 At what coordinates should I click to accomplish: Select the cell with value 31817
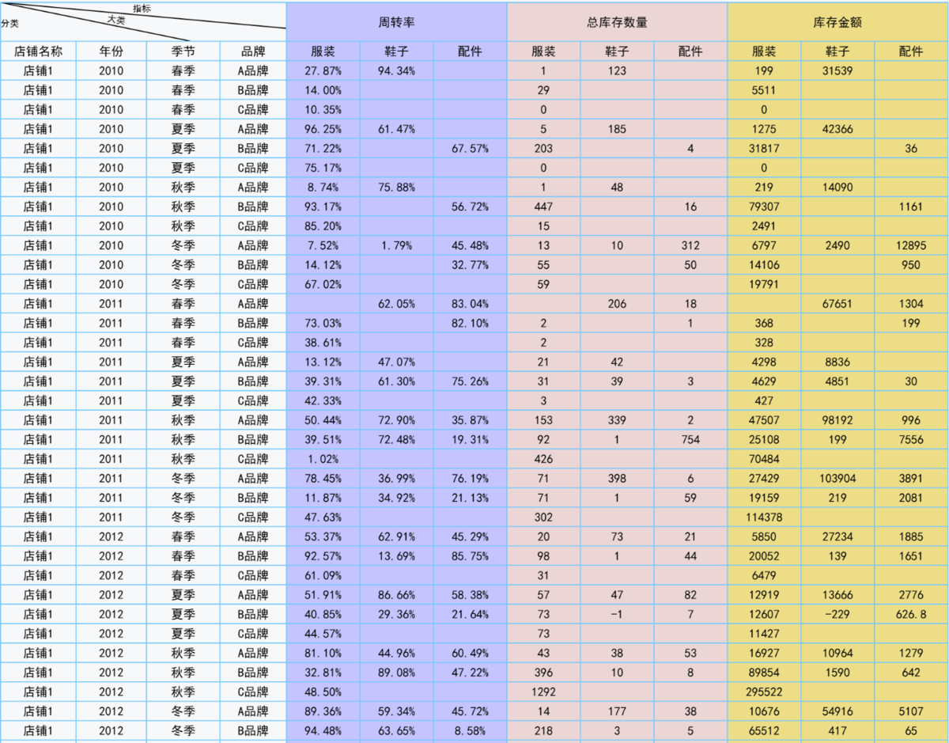click(x=764, y=149)
